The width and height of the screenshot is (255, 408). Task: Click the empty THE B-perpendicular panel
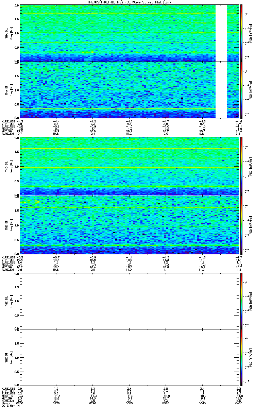coord(129,301)
